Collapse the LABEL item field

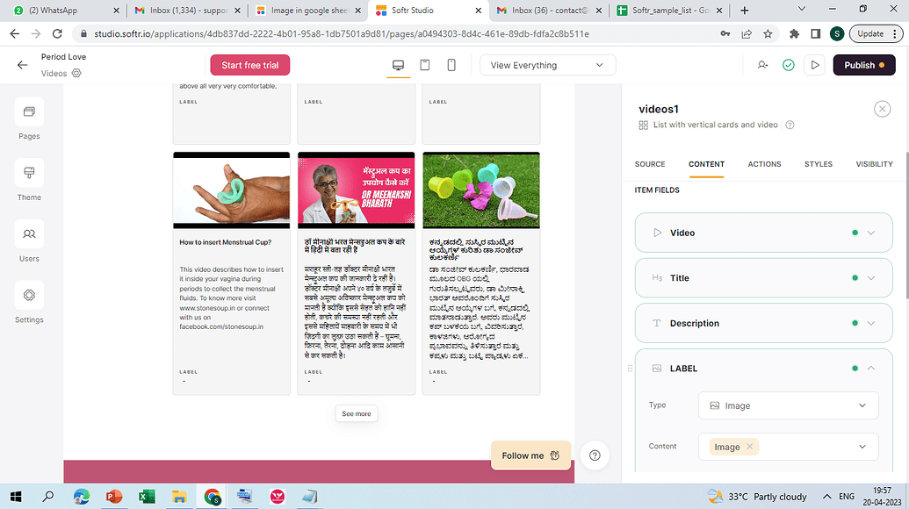(870, 369)
